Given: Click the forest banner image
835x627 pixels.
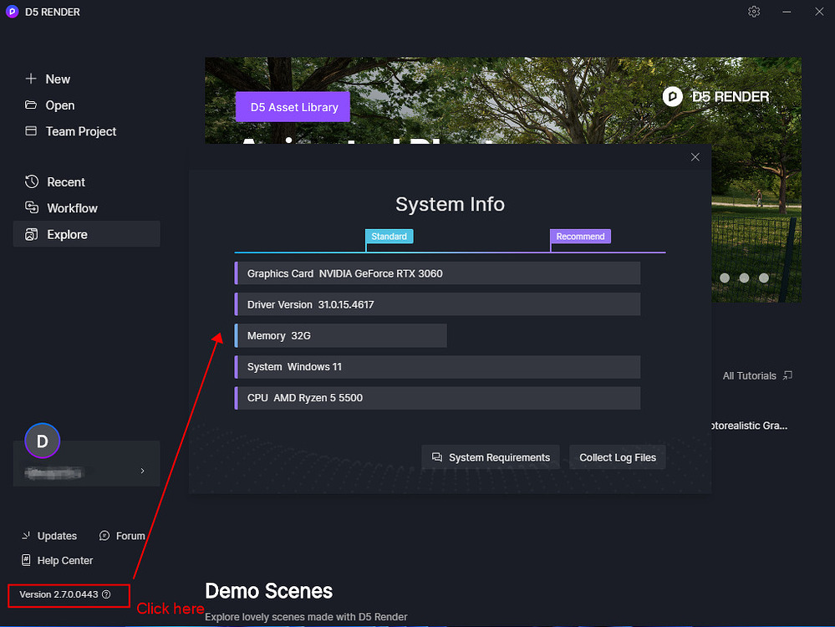Looking at the screenshot, I should (502, 100).
